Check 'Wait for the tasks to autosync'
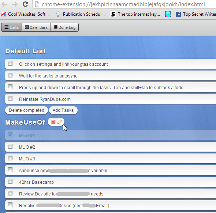Viewport: 216px width, 213px height. (x=10, y=75)
